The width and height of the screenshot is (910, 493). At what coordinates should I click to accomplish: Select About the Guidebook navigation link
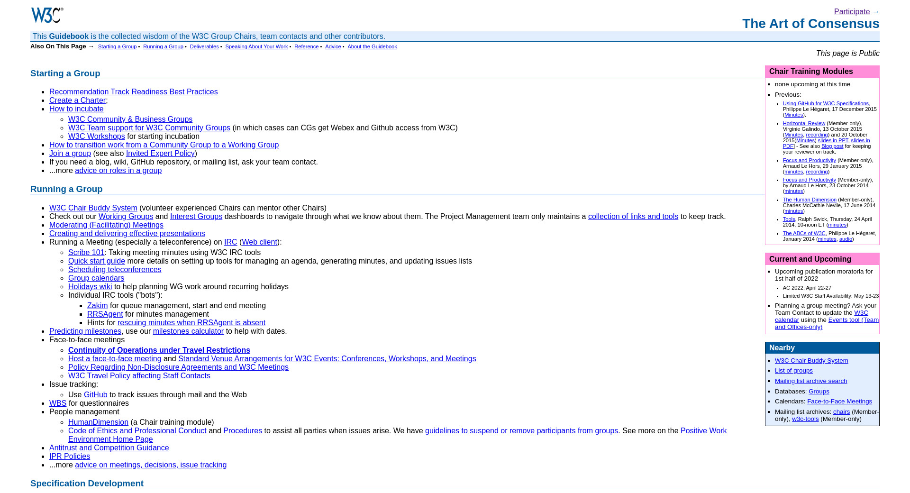click(372, 46)
